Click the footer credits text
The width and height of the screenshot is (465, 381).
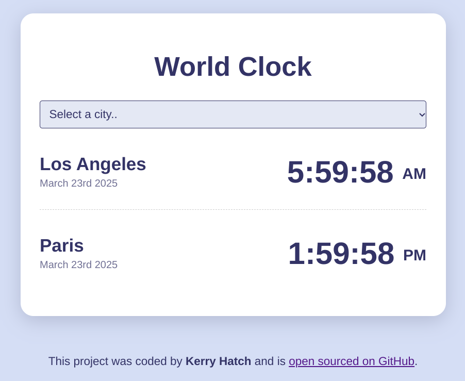tap(232, 361)
